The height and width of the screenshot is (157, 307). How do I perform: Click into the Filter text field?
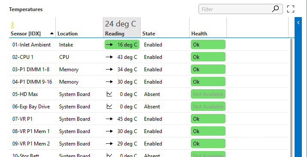click(x=235, y=9)
